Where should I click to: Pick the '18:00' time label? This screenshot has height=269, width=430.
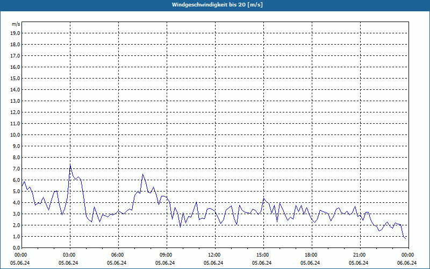311,255
